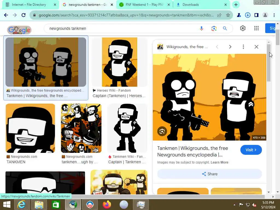Open the Windows Store taskbar icon
Screen dimensions: 280x210
[x=56, y=205]
